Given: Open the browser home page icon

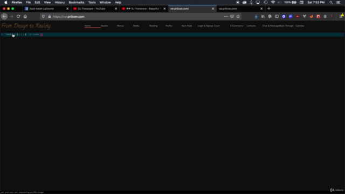Looking at the screenshot, I should (25, 17).
